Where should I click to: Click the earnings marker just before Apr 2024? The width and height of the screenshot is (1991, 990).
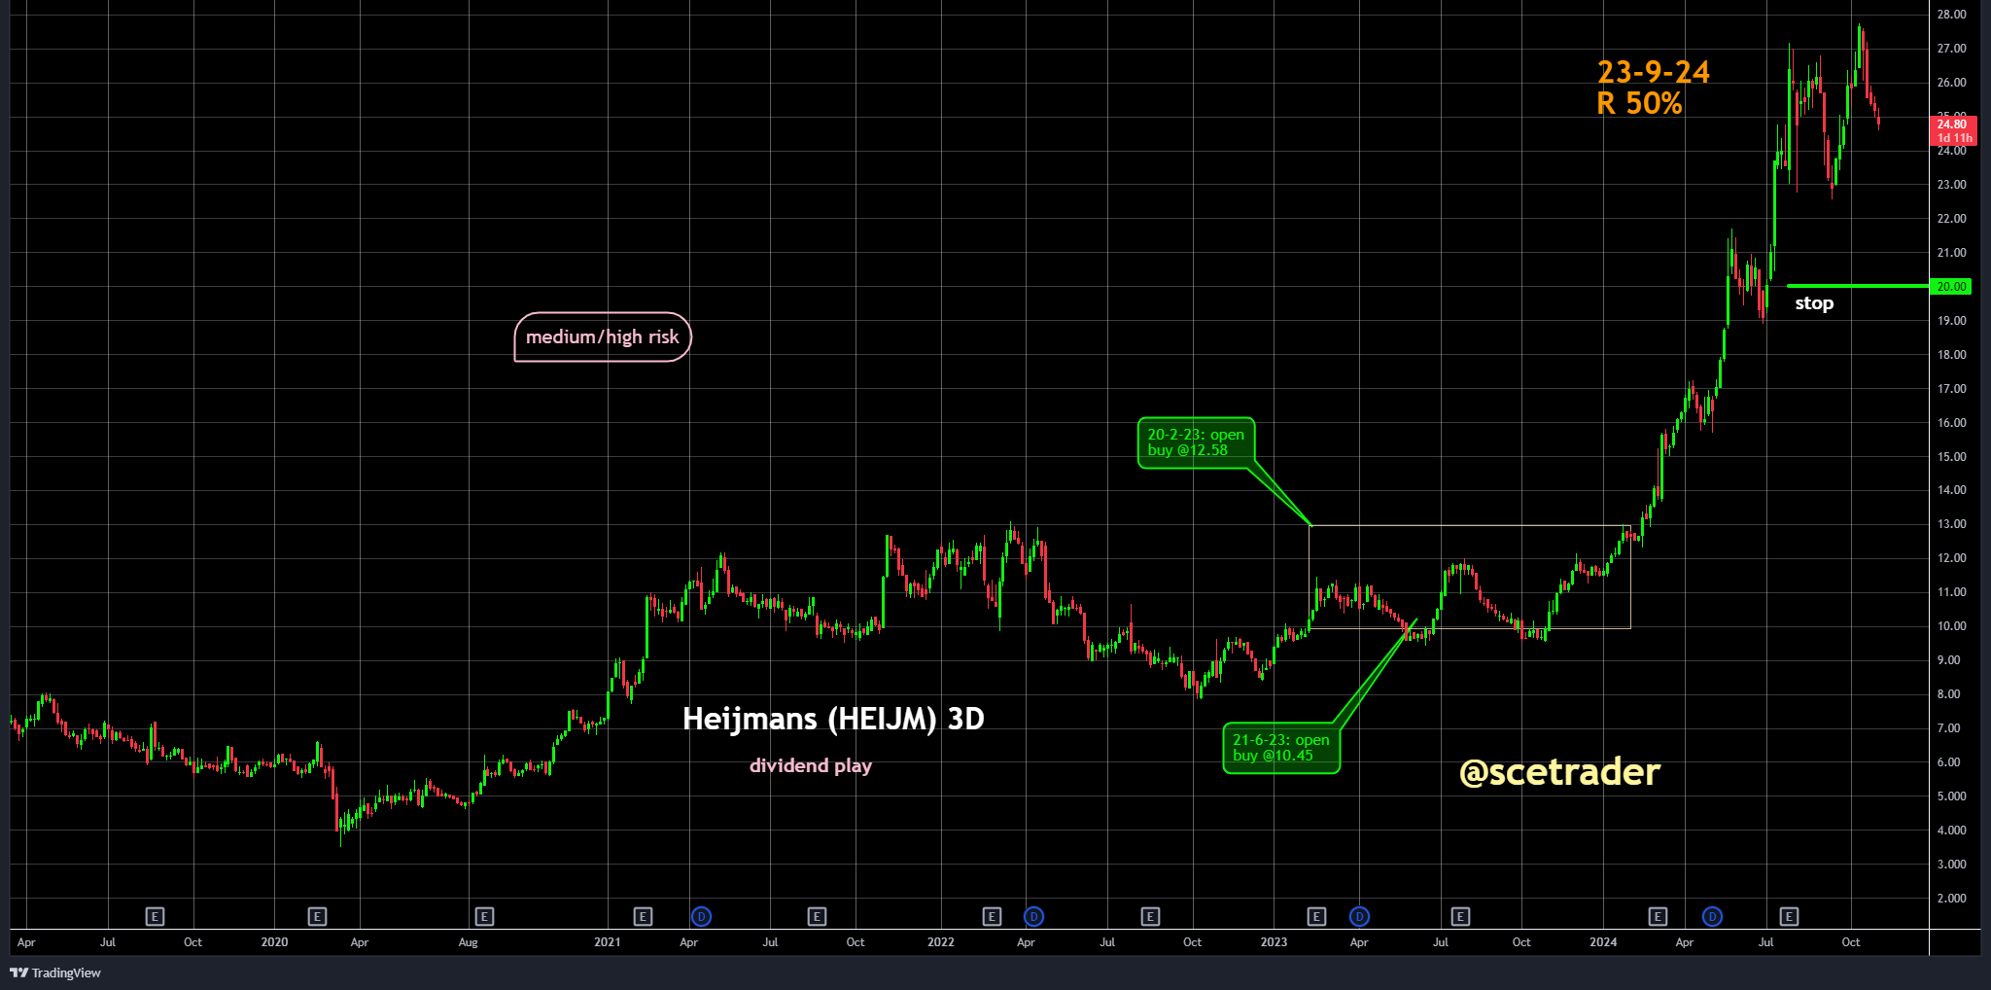1658,916
